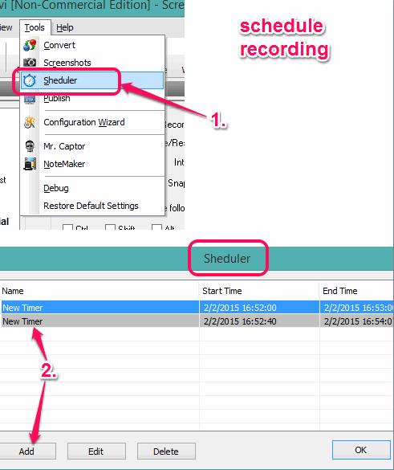Click the Convert colored balls icon
394x470 pixels.
click(x=30, y=45)
